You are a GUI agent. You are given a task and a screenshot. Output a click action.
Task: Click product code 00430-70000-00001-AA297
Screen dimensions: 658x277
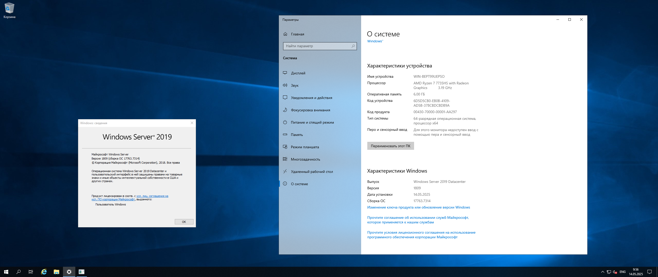[435, 112]
